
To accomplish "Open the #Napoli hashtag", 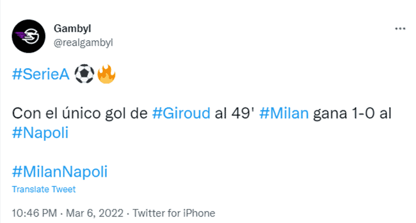I will [x=40, y=132].
